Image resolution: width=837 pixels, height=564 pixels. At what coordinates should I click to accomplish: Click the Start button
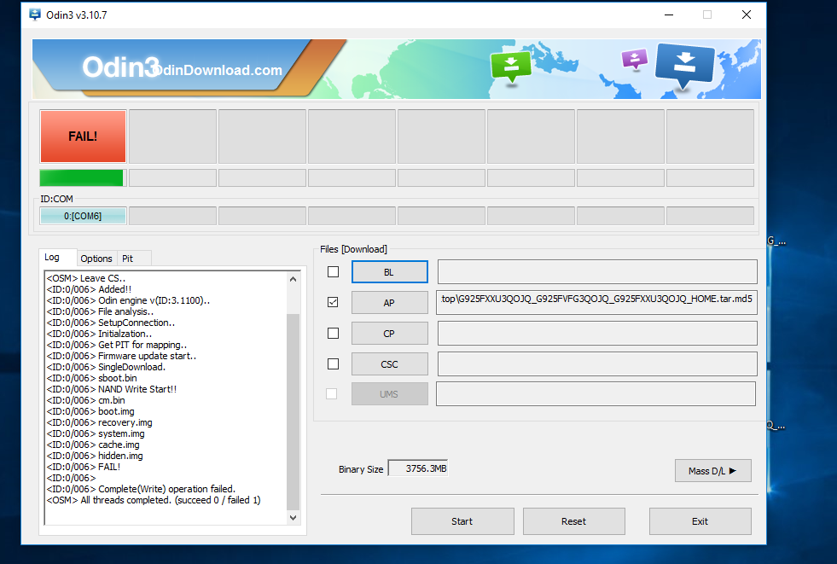pos(462,521)
